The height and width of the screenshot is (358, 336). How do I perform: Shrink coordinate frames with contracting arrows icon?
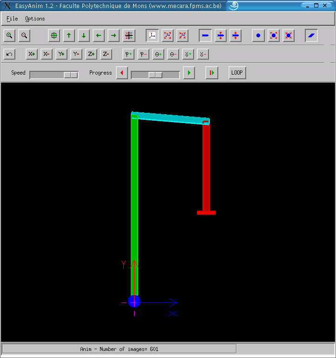pos(182,35)
